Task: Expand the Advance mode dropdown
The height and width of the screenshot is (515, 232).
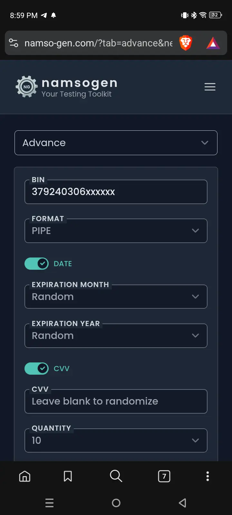Action: (116, 143)
